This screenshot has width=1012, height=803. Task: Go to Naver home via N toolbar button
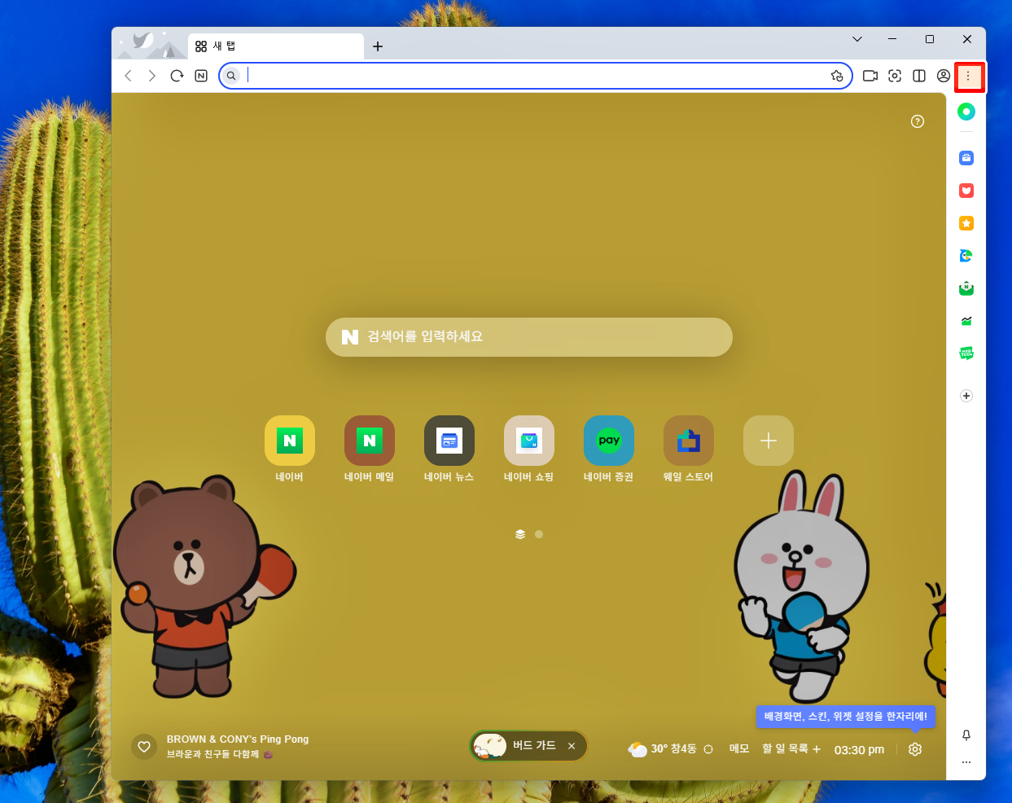click(x=201, y=76)
